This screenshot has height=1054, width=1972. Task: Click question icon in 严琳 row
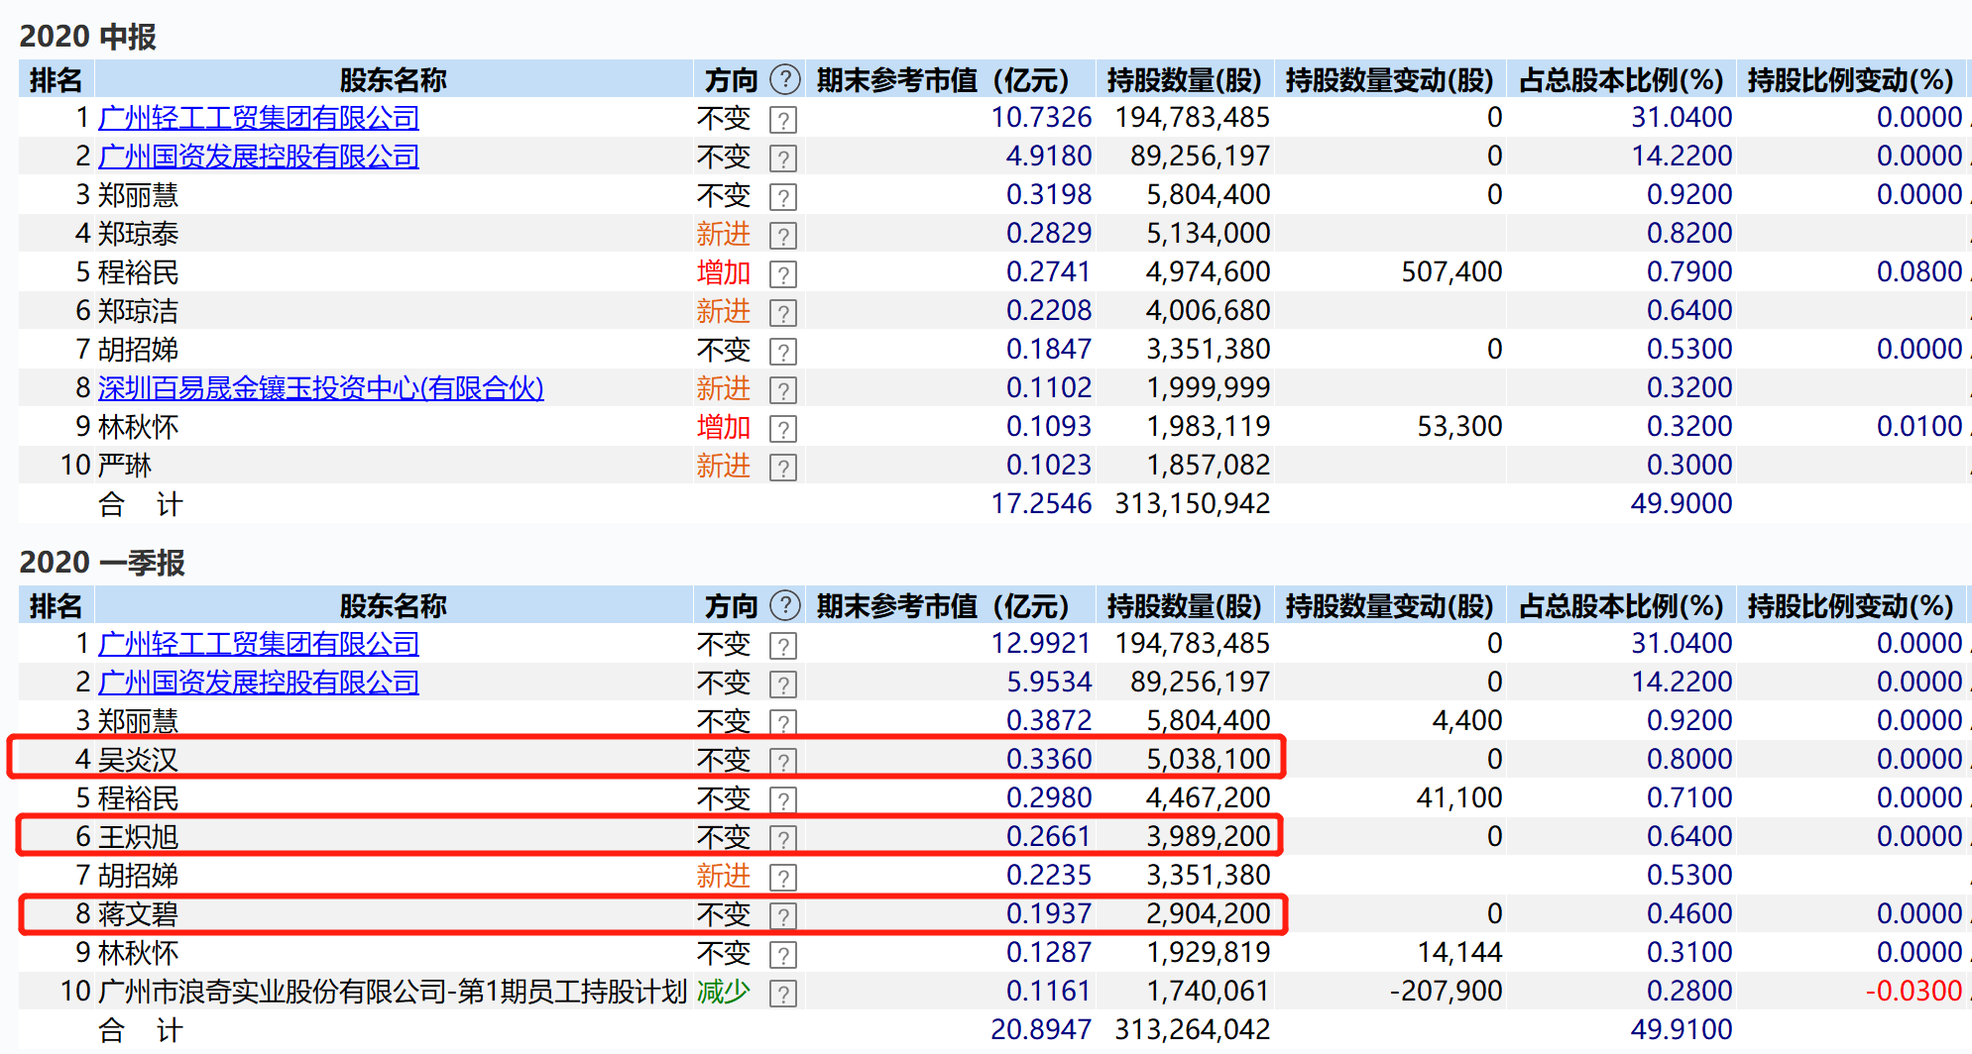[x=783, y=468]
